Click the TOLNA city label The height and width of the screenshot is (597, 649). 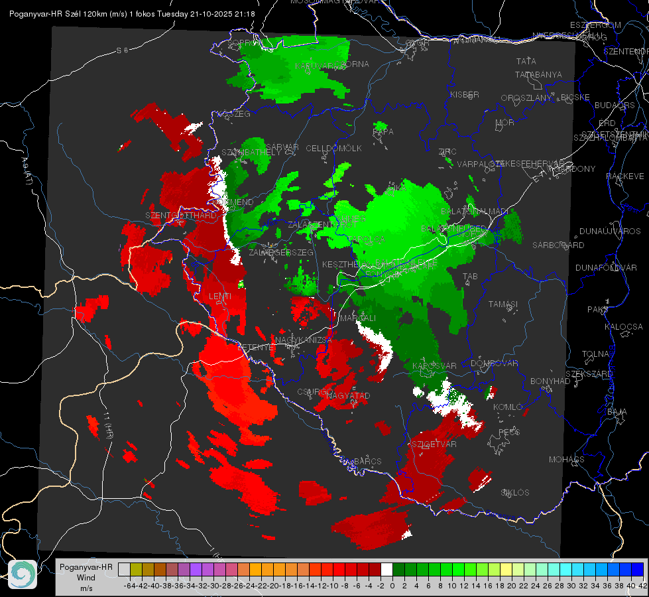595,354
